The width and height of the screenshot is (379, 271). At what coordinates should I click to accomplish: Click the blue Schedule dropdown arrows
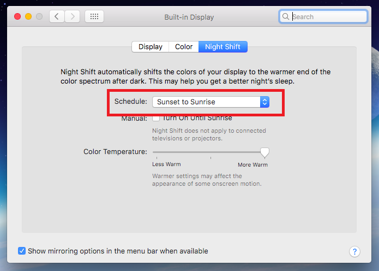pyautogui.click(x=264, y=102)
